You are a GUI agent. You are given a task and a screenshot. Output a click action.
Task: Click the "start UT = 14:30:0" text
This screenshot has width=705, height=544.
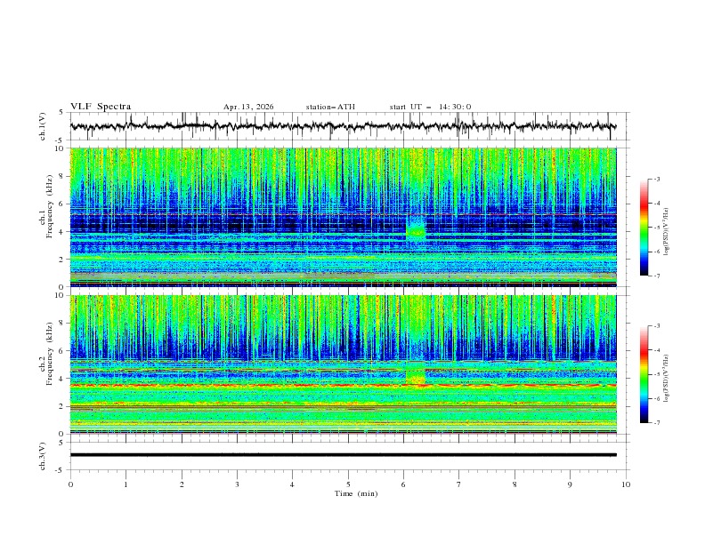tap(430, 107)
